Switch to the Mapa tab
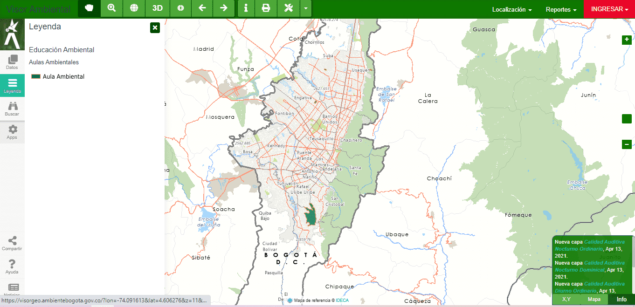Screen dimensions: 635x307 pos(594,300)
